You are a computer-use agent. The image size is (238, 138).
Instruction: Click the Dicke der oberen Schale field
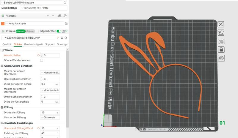pyautogui.click(x=50, y=84)
